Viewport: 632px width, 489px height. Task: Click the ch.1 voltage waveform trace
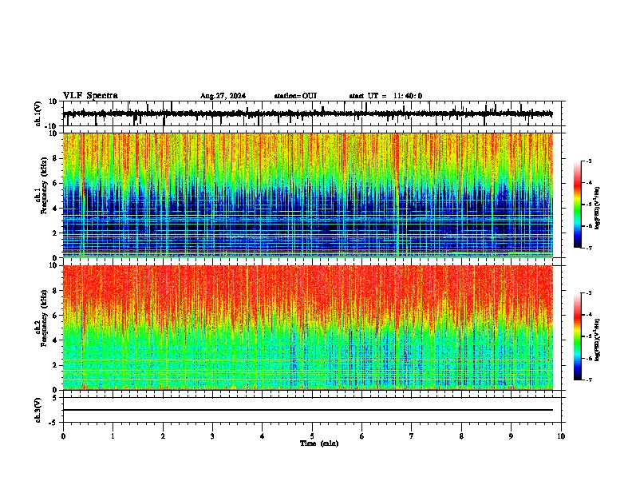click(307, 113)
